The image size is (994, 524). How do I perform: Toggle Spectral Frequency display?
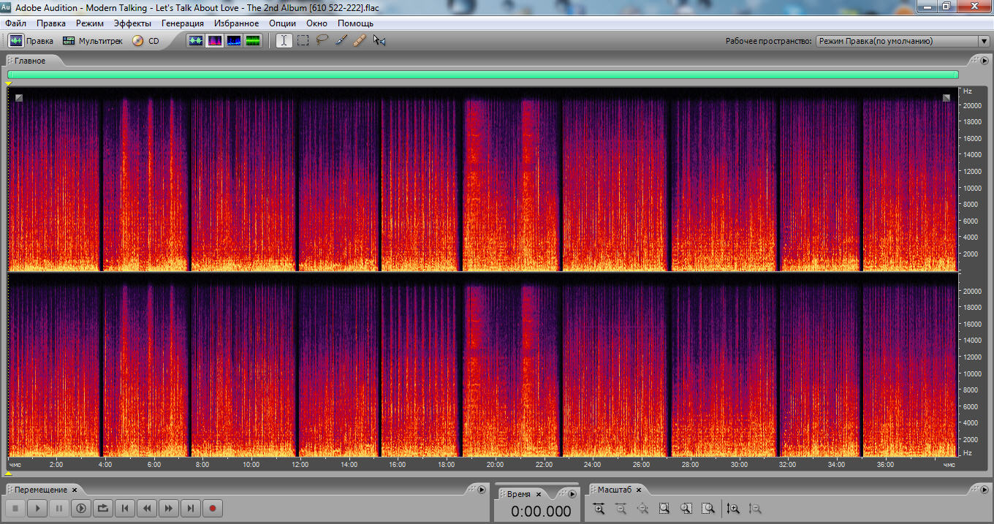(215, 41)
